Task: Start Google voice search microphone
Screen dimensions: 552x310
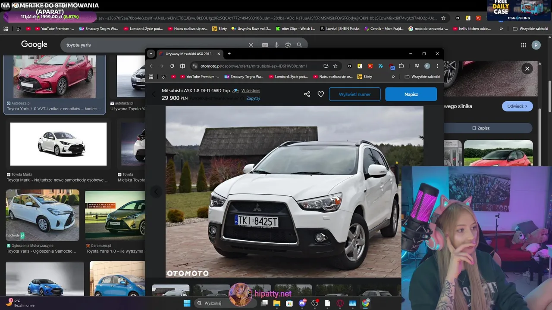Action: coord(276,45)
